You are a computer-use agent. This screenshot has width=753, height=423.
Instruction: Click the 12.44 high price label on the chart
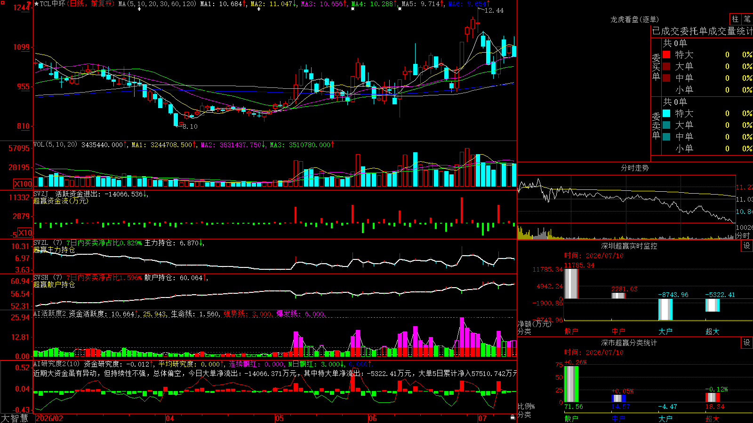494,11
